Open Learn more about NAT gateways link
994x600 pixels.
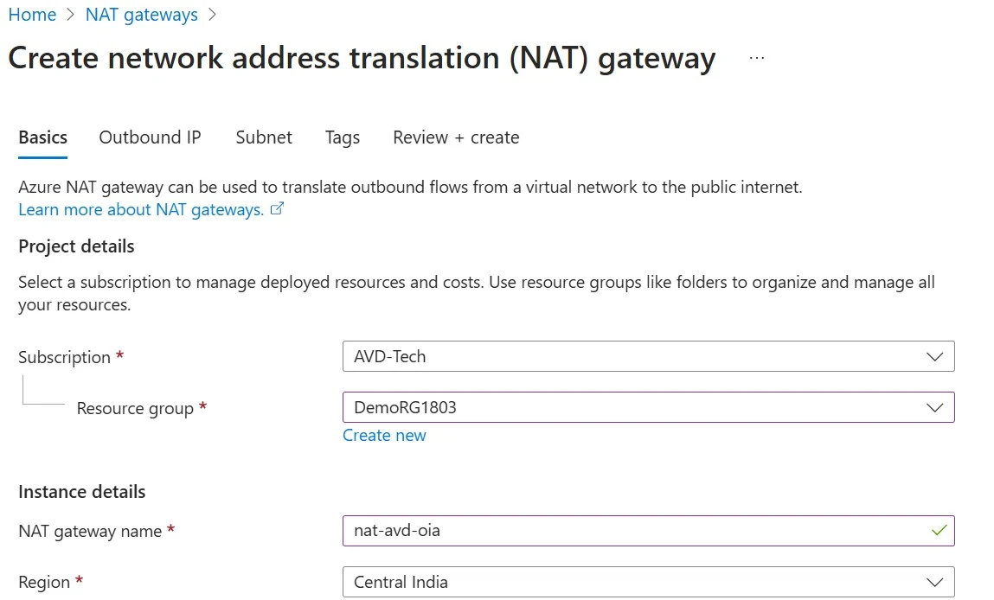pyautogui.click(x=141, y=210)
